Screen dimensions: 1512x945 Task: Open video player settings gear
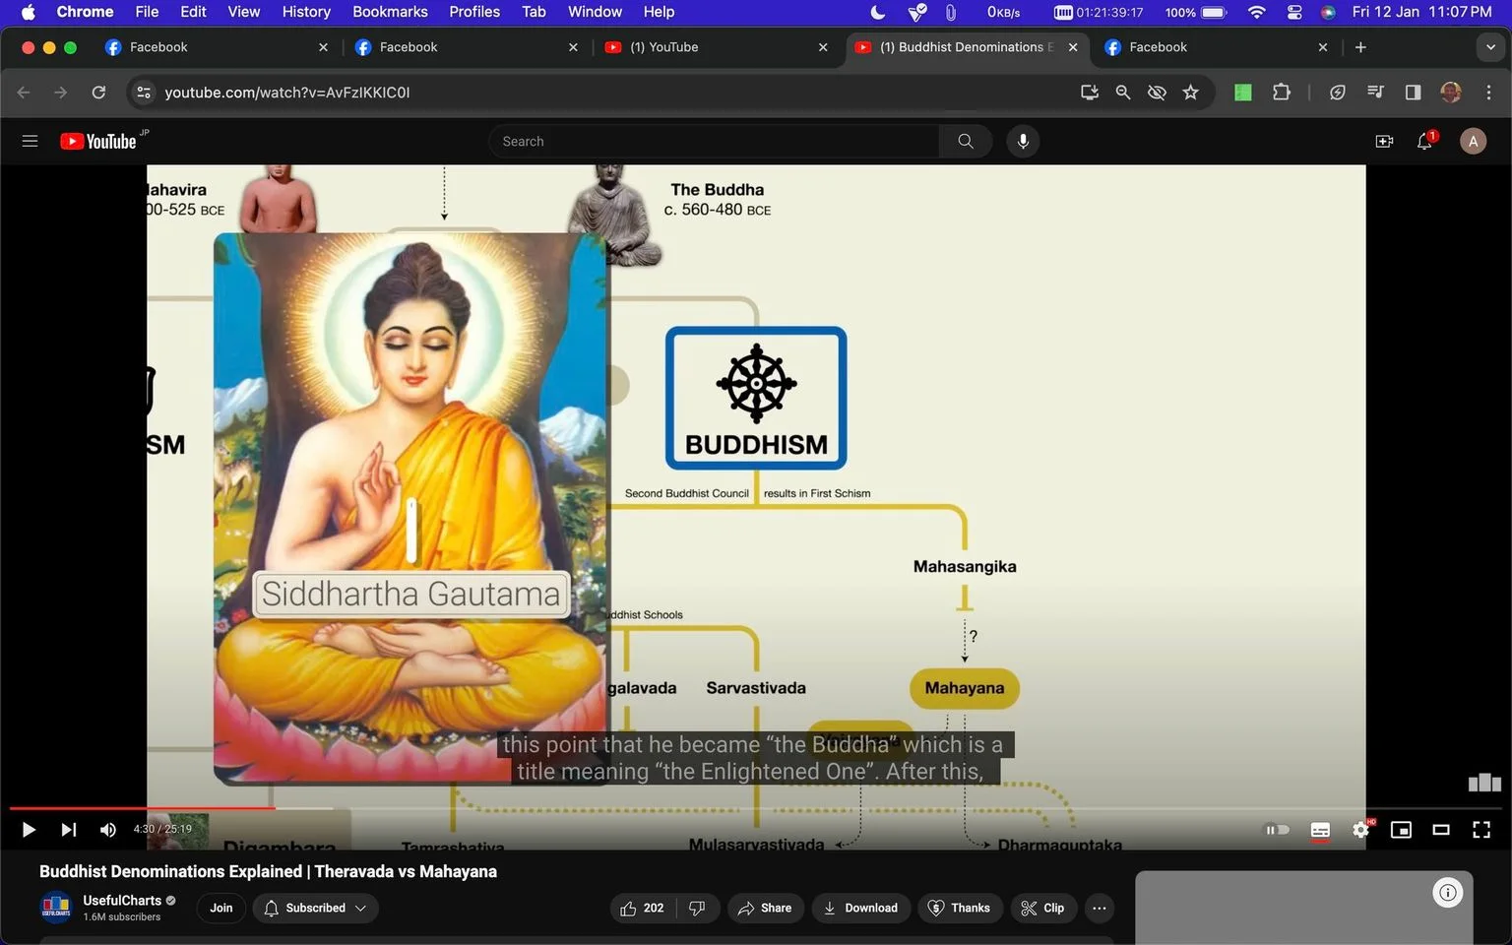pos(1360,830)
